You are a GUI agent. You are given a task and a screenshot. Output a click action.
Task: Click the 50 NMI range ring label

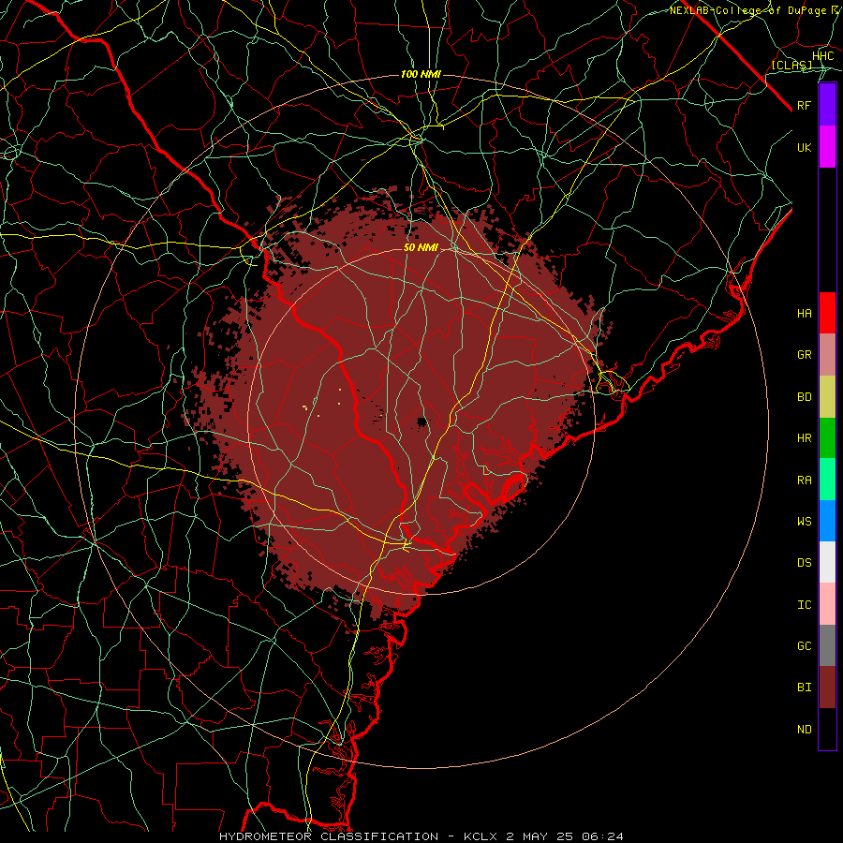click(x=421, y=247)
